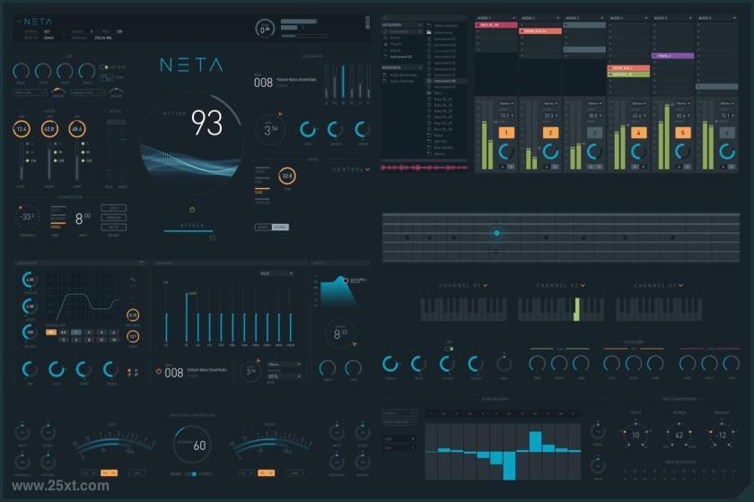Click the -33 threshold dial
Viewport: 754px width, 502px height.
26,217
